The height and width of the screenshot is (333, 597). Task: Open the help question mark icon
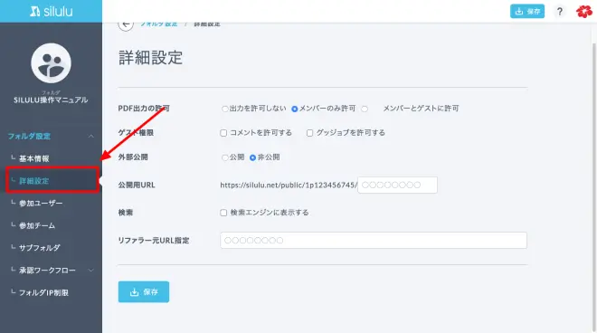point(560,12)
